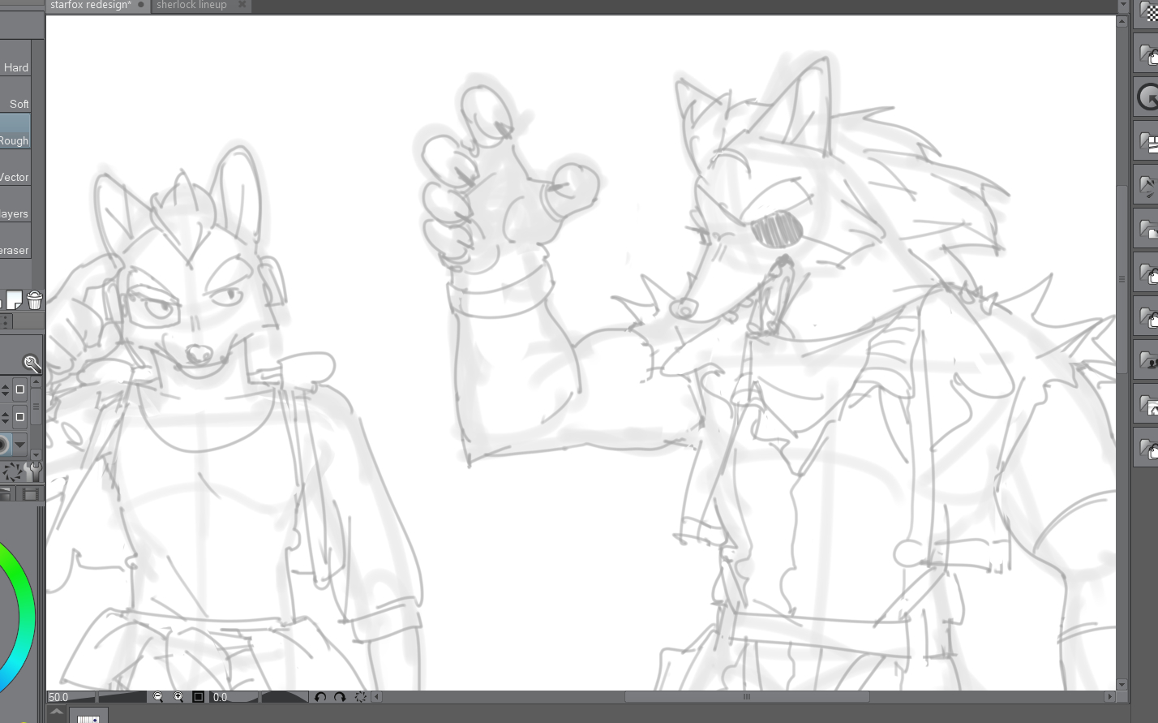Open sub tool detail wrench icon

tap(32, 471)
